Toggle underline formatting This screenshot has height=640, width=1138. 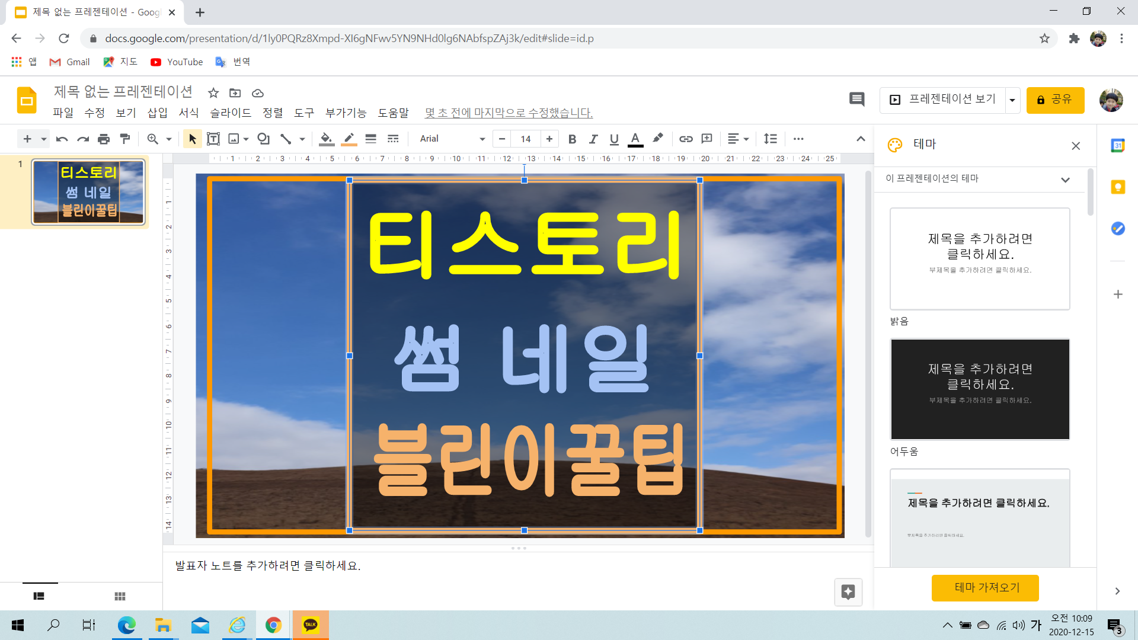[x=614, y=139]
